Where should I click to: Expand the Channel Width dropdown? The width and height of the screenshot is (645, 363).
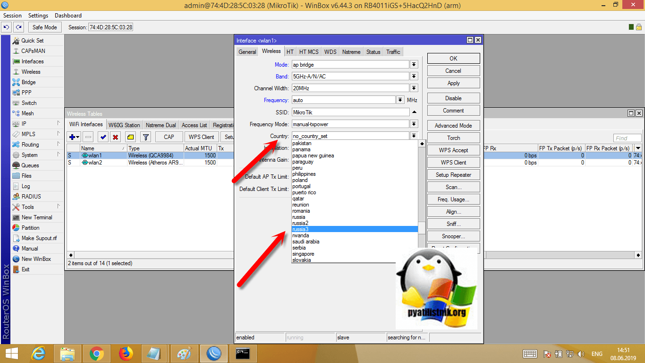(x=414, y=88)
